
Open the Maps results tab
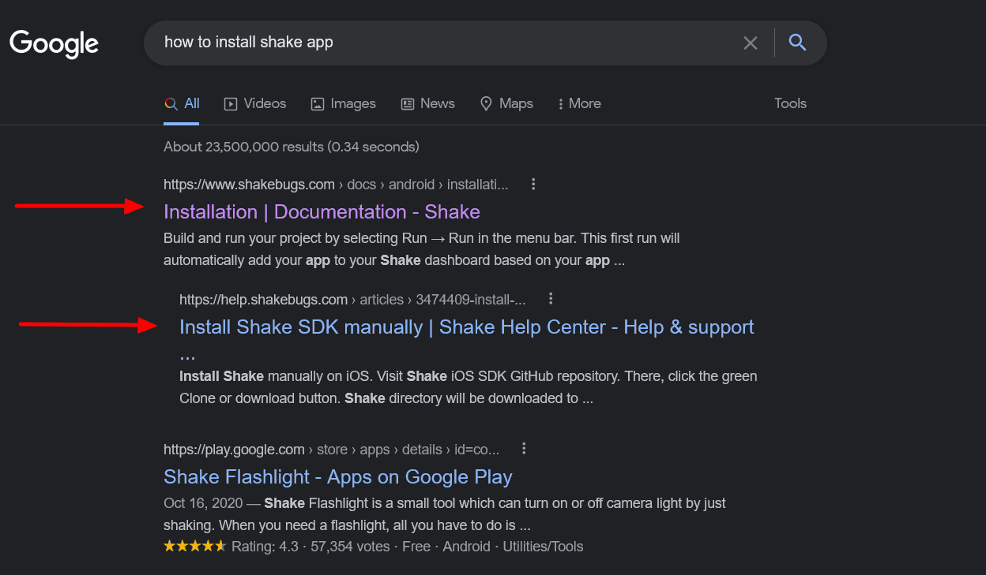point(506,103)
